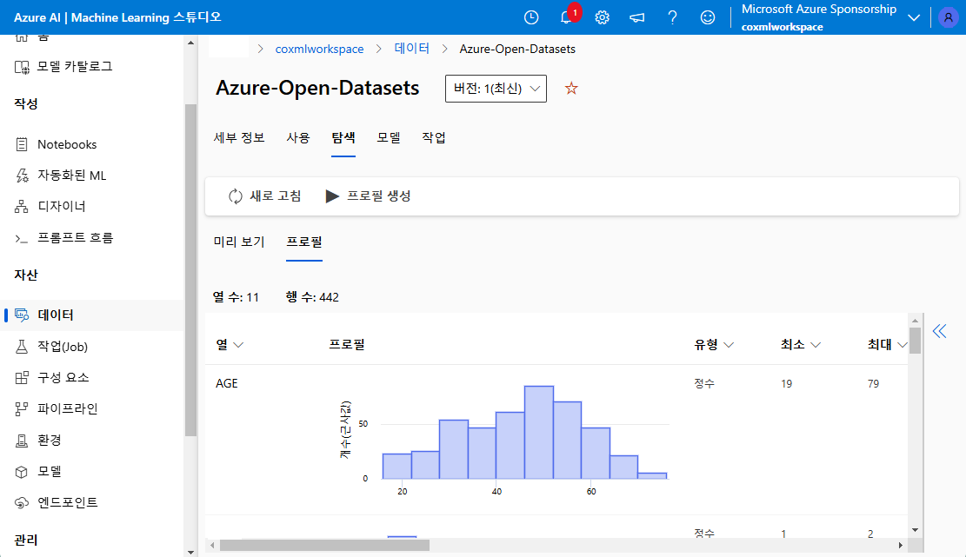Image resolution: width=966 pixels, height=557 pixels.
Task: Open 작업(Job) in sidebar
Action: tap(63, 347)
